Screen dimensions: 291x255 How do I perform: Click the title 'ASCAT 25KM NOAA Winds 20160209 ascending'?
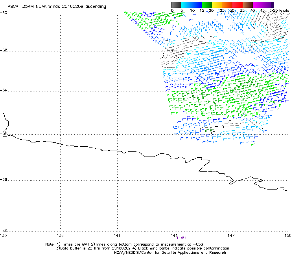point(57,7)
